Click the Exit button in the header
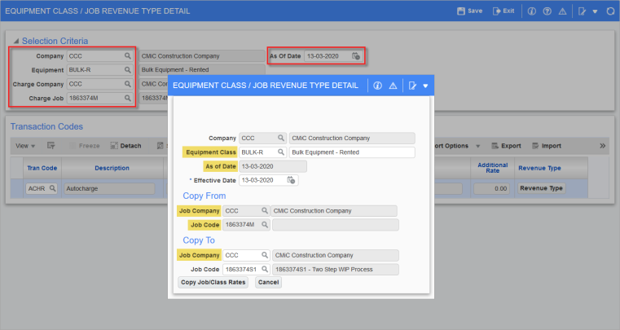Viewport: 620px width, 330px height. tap(504, 11)
